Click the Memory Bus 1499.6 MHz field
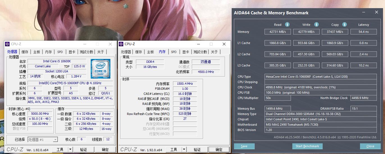This screenshot has height=154, width=385. point(277,109)
